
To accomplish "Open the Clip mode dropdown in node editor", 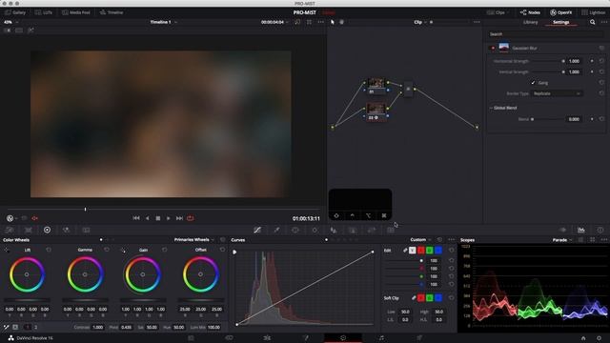I will [420, 22].
